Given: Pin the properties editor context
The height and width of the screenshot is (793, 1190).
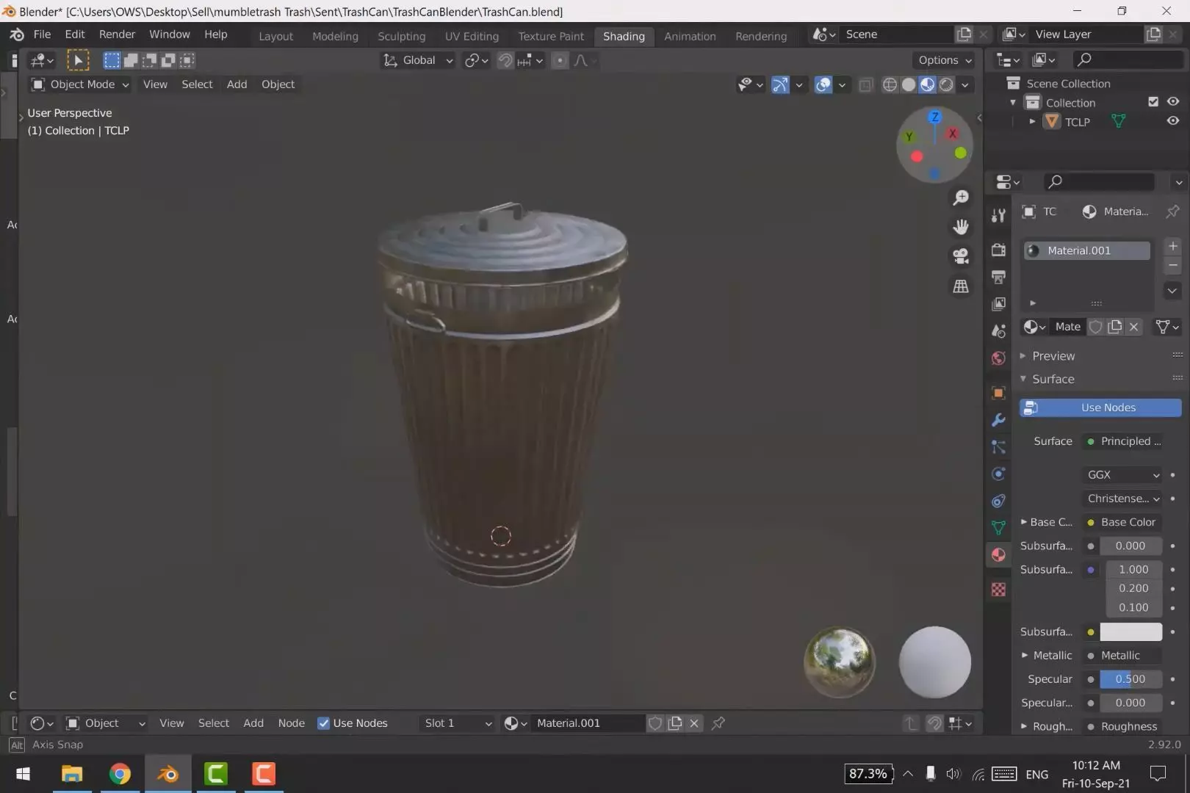Looking at the screenshot, I should click(x=1172, y=211).
